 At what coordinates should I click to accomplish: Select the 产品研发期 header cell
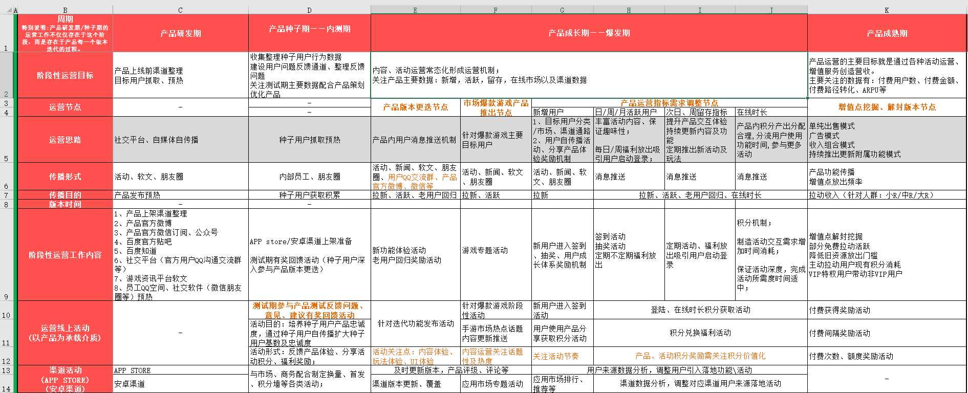point(180,33)
